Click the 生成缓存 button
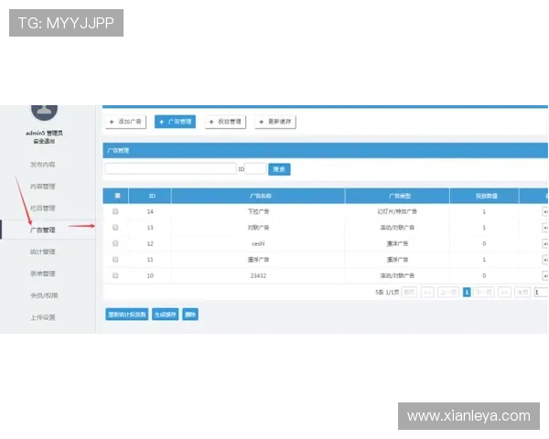This screenshot has width=549, height=439. (x=165, y=315)
